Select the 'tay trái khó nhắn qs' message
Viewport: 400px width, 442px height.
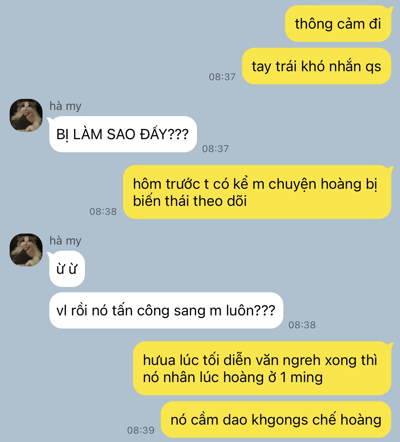coord(317,66)
